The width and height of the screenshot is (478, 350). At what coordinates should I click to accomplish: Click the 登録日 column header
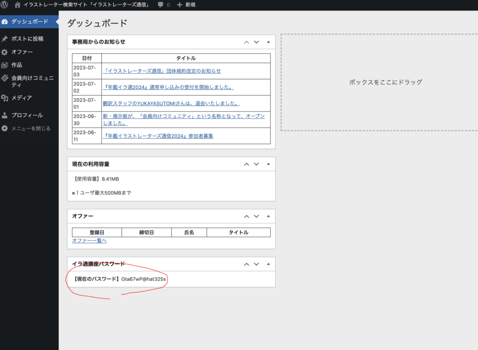click(x=97, y=232)
